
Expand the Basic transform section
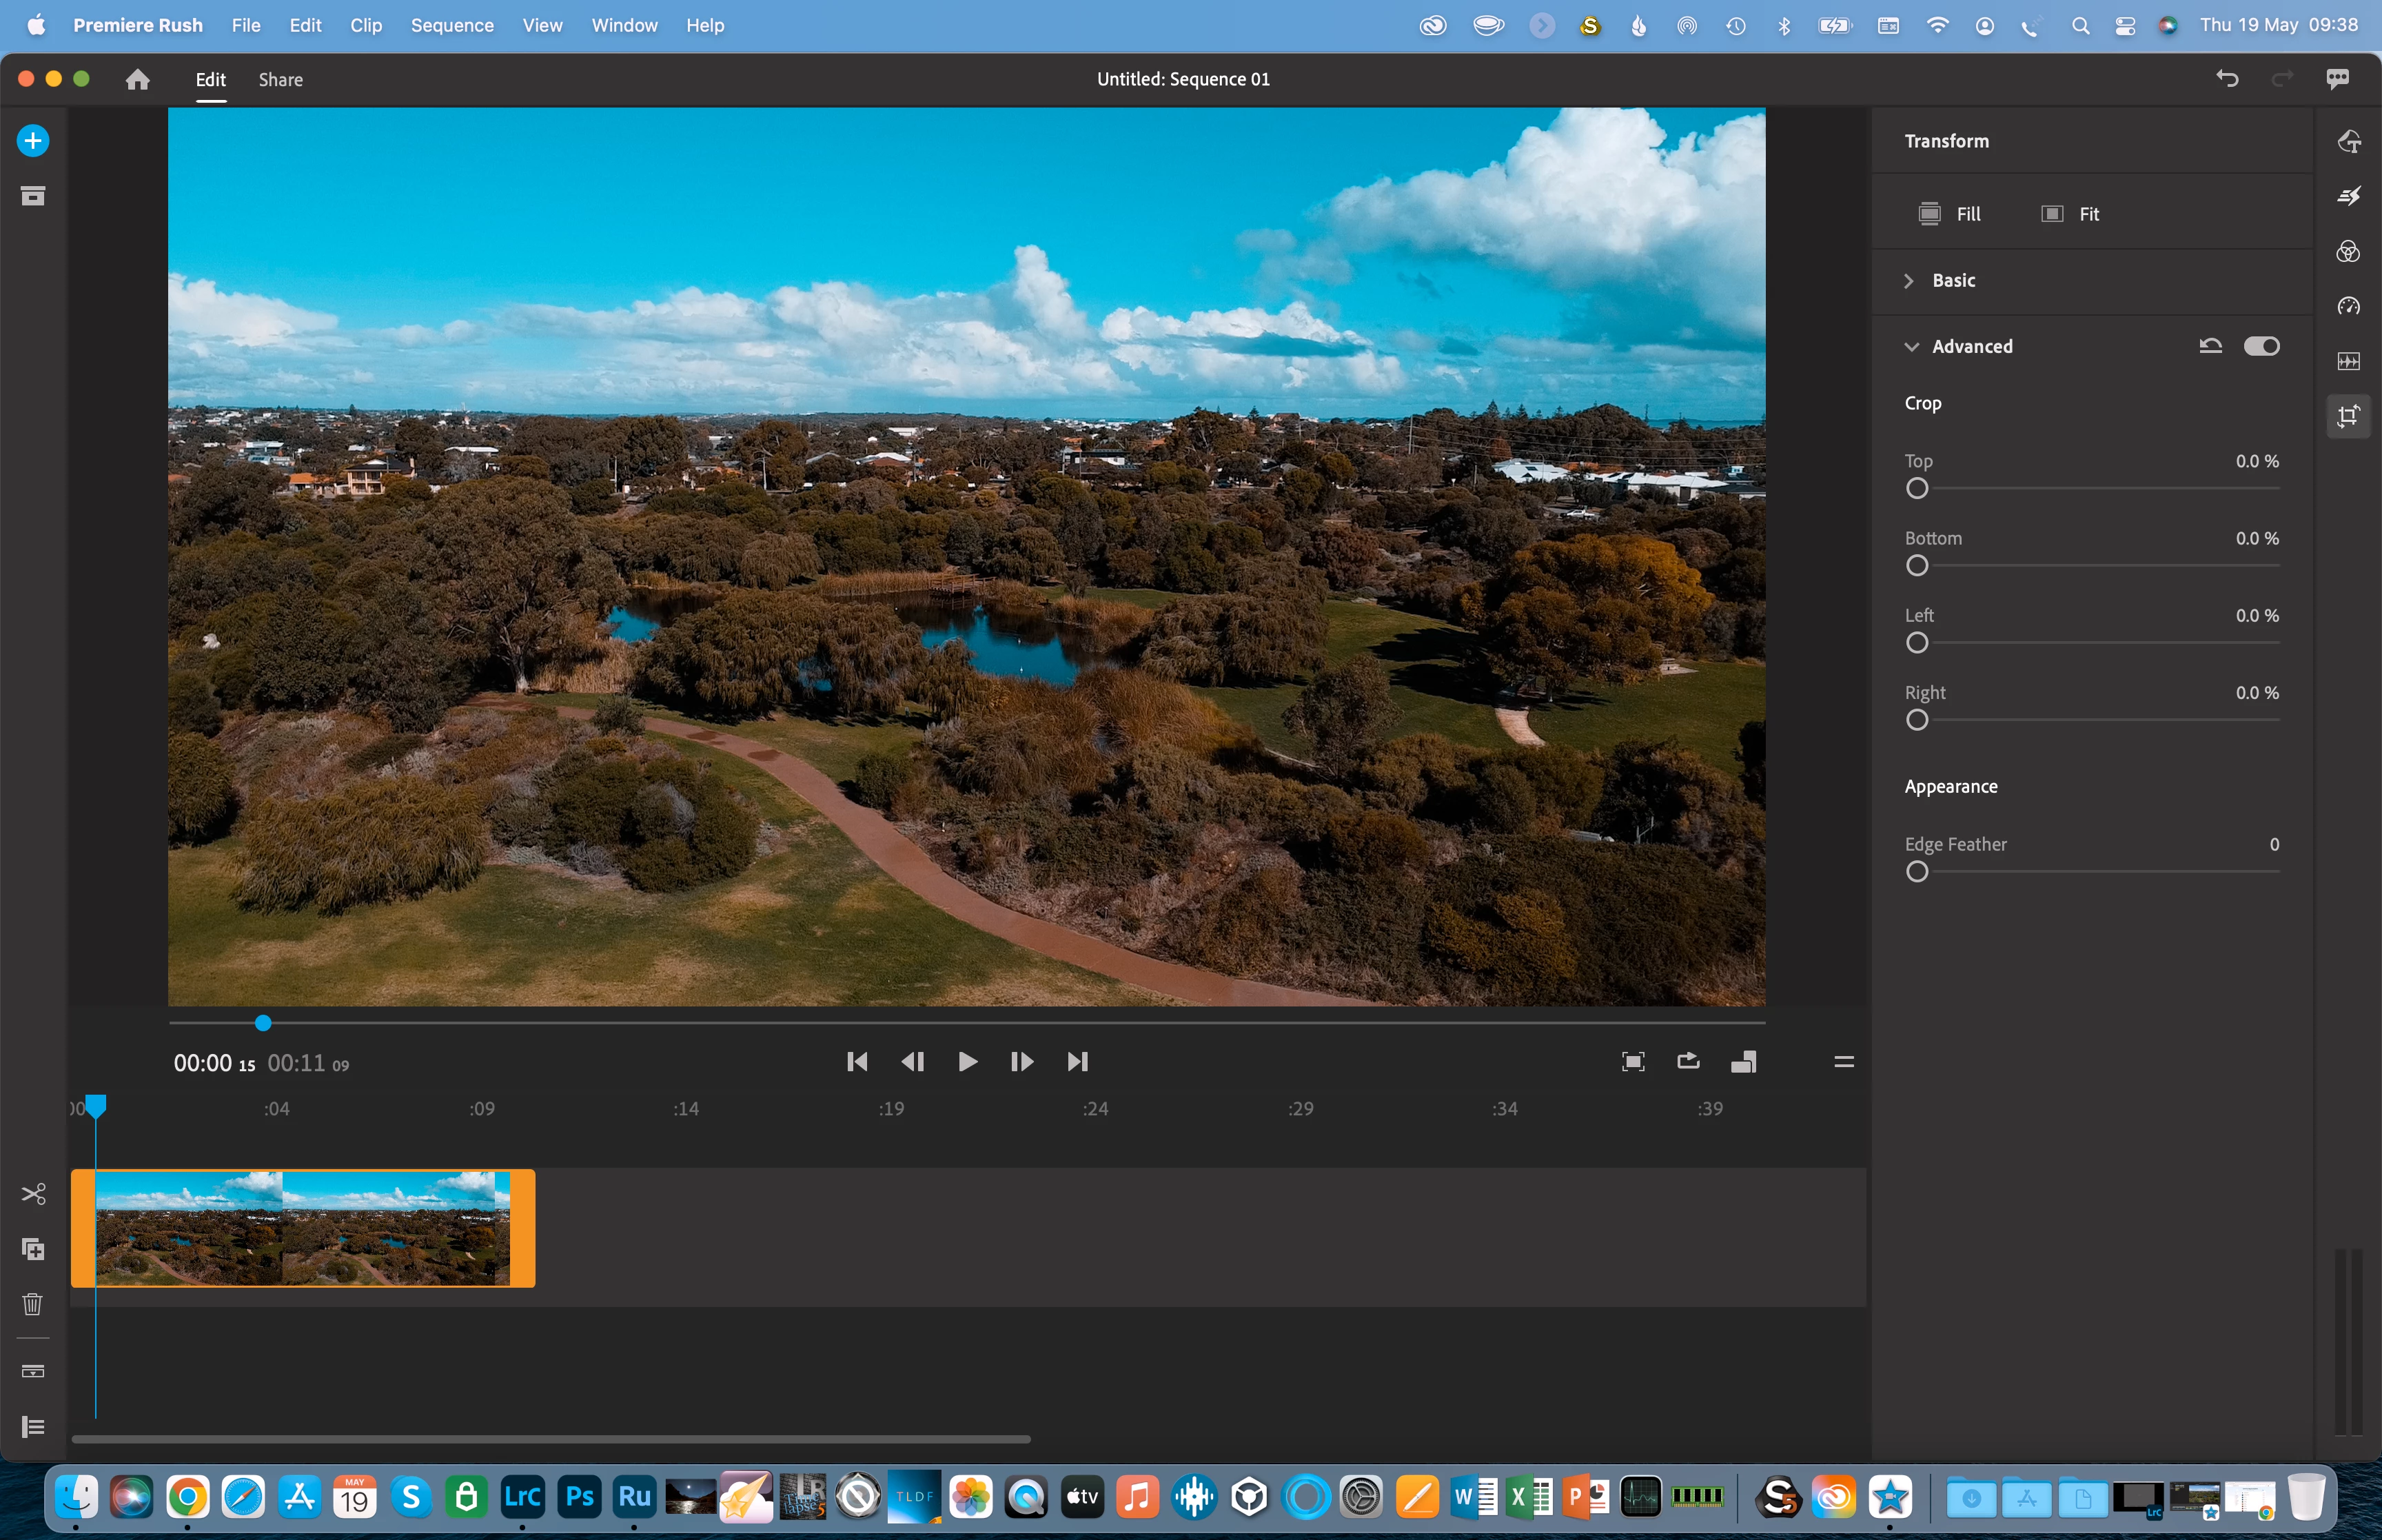[x=1909, y=281]
